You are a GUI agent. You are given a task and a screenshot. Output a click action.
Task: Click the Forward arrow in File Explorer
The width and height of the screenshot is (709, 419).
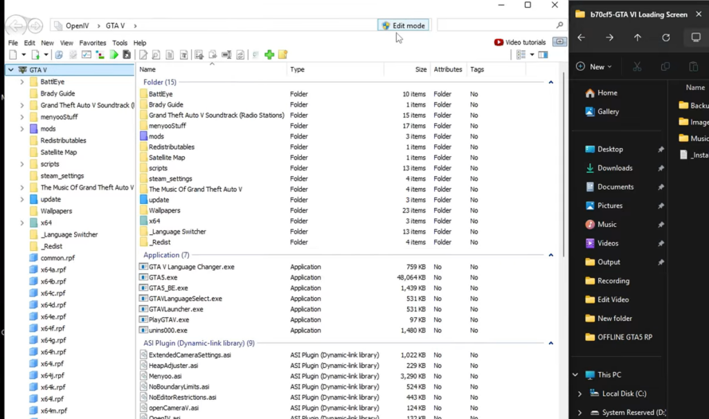[609, 37]
